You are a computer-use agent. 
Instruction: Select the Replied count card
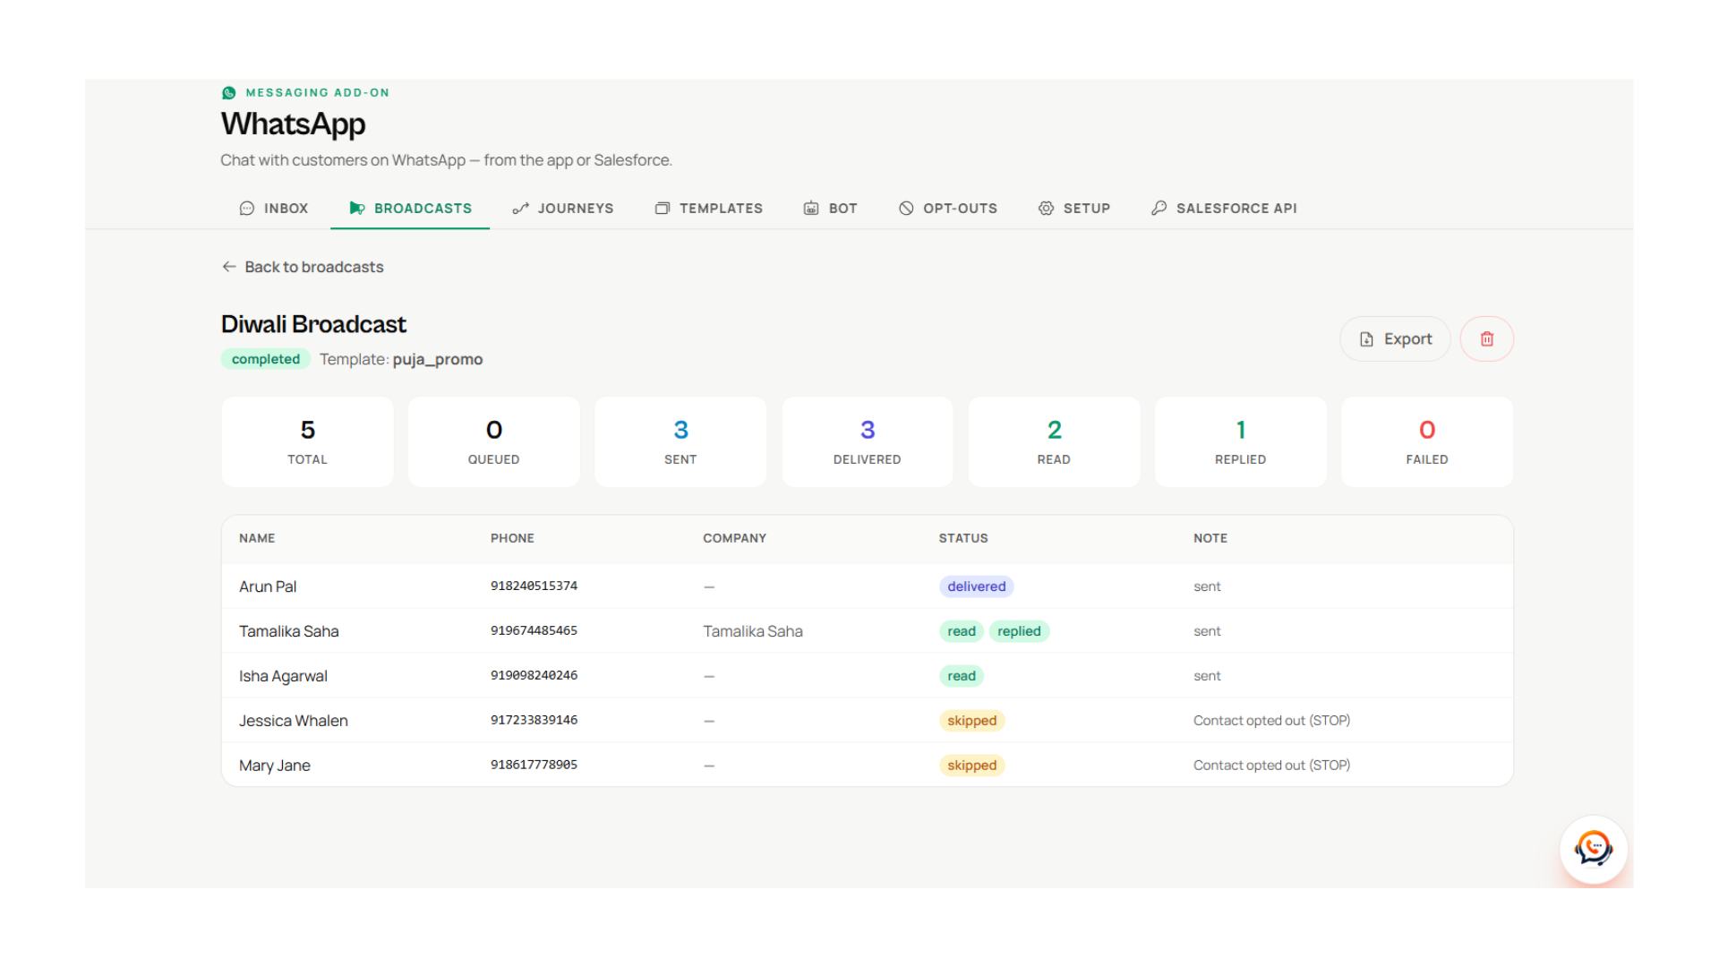1241,441
